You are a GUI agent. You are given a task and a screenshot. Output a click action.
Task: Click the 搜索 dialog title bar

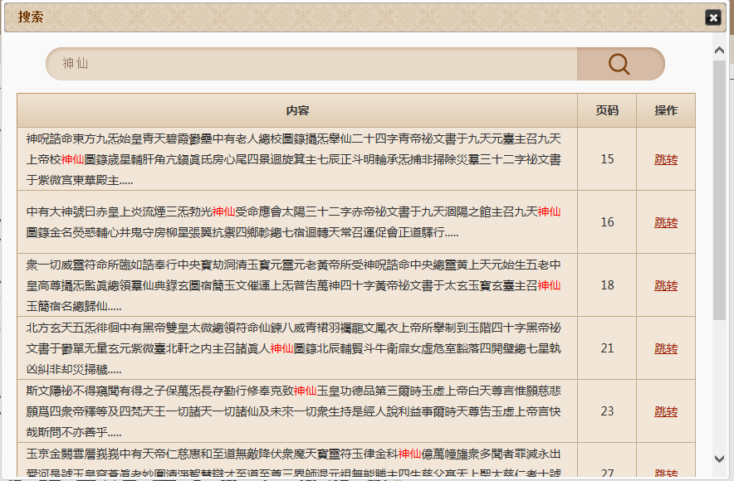pyautogui.click(x=349, y=17)
